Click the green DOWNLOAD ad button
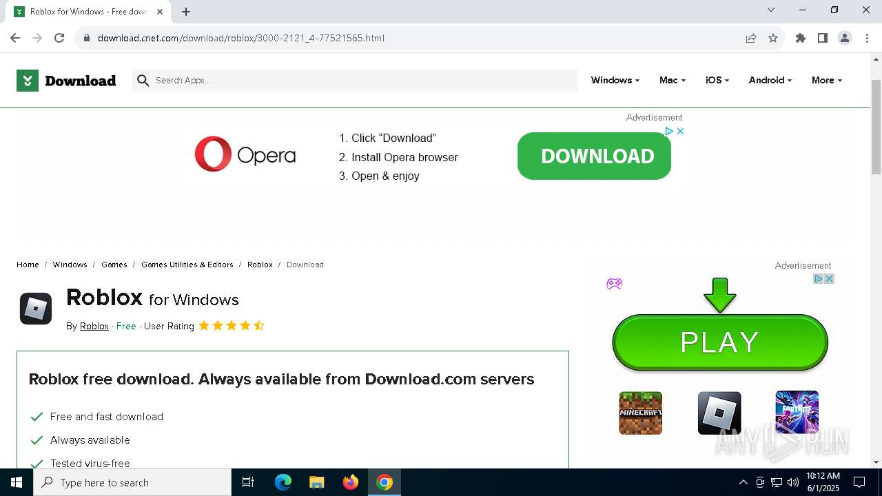This screenshot has height=496, width=882. [x=594, y=156]
